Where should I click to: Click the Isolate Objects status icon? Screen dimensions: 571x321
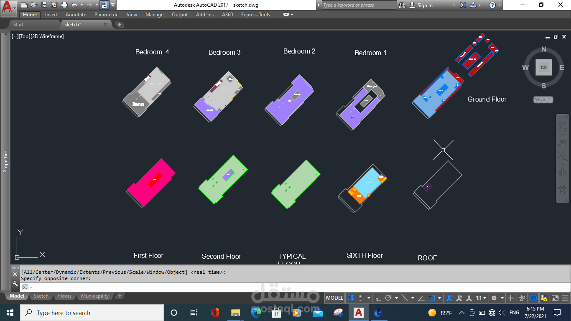click(x=522, y=298)
